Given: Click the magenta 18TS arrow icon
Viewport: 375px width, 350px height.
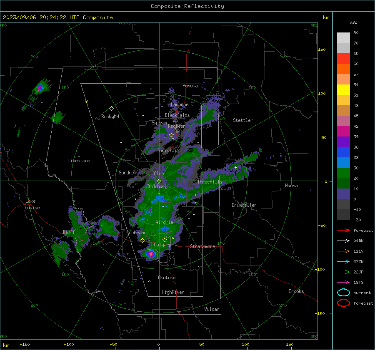Looking at the screenshot, I should (343, 283).
